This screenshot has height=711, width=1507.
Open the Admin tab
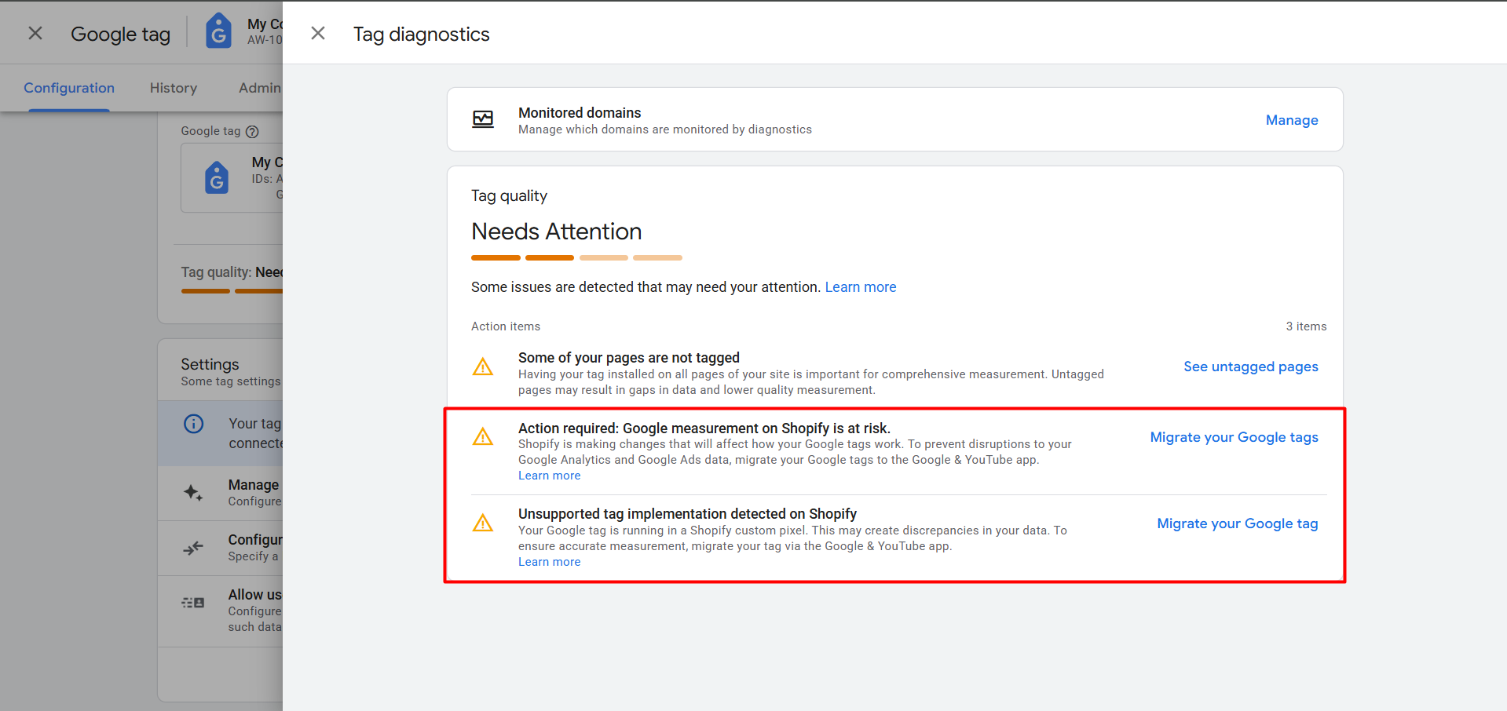(x=259, y=88)
